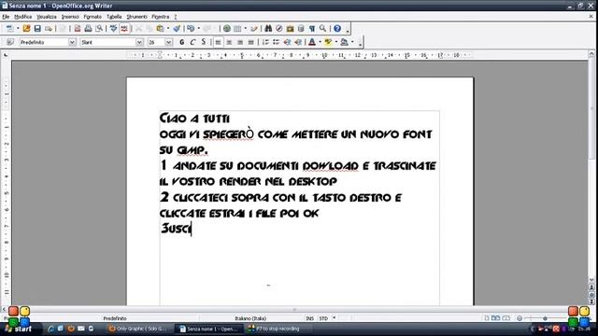The width and height of the screenshot is (598, 336).
Task: Click the Format Paintbrush icon
Action: point(177,29)
